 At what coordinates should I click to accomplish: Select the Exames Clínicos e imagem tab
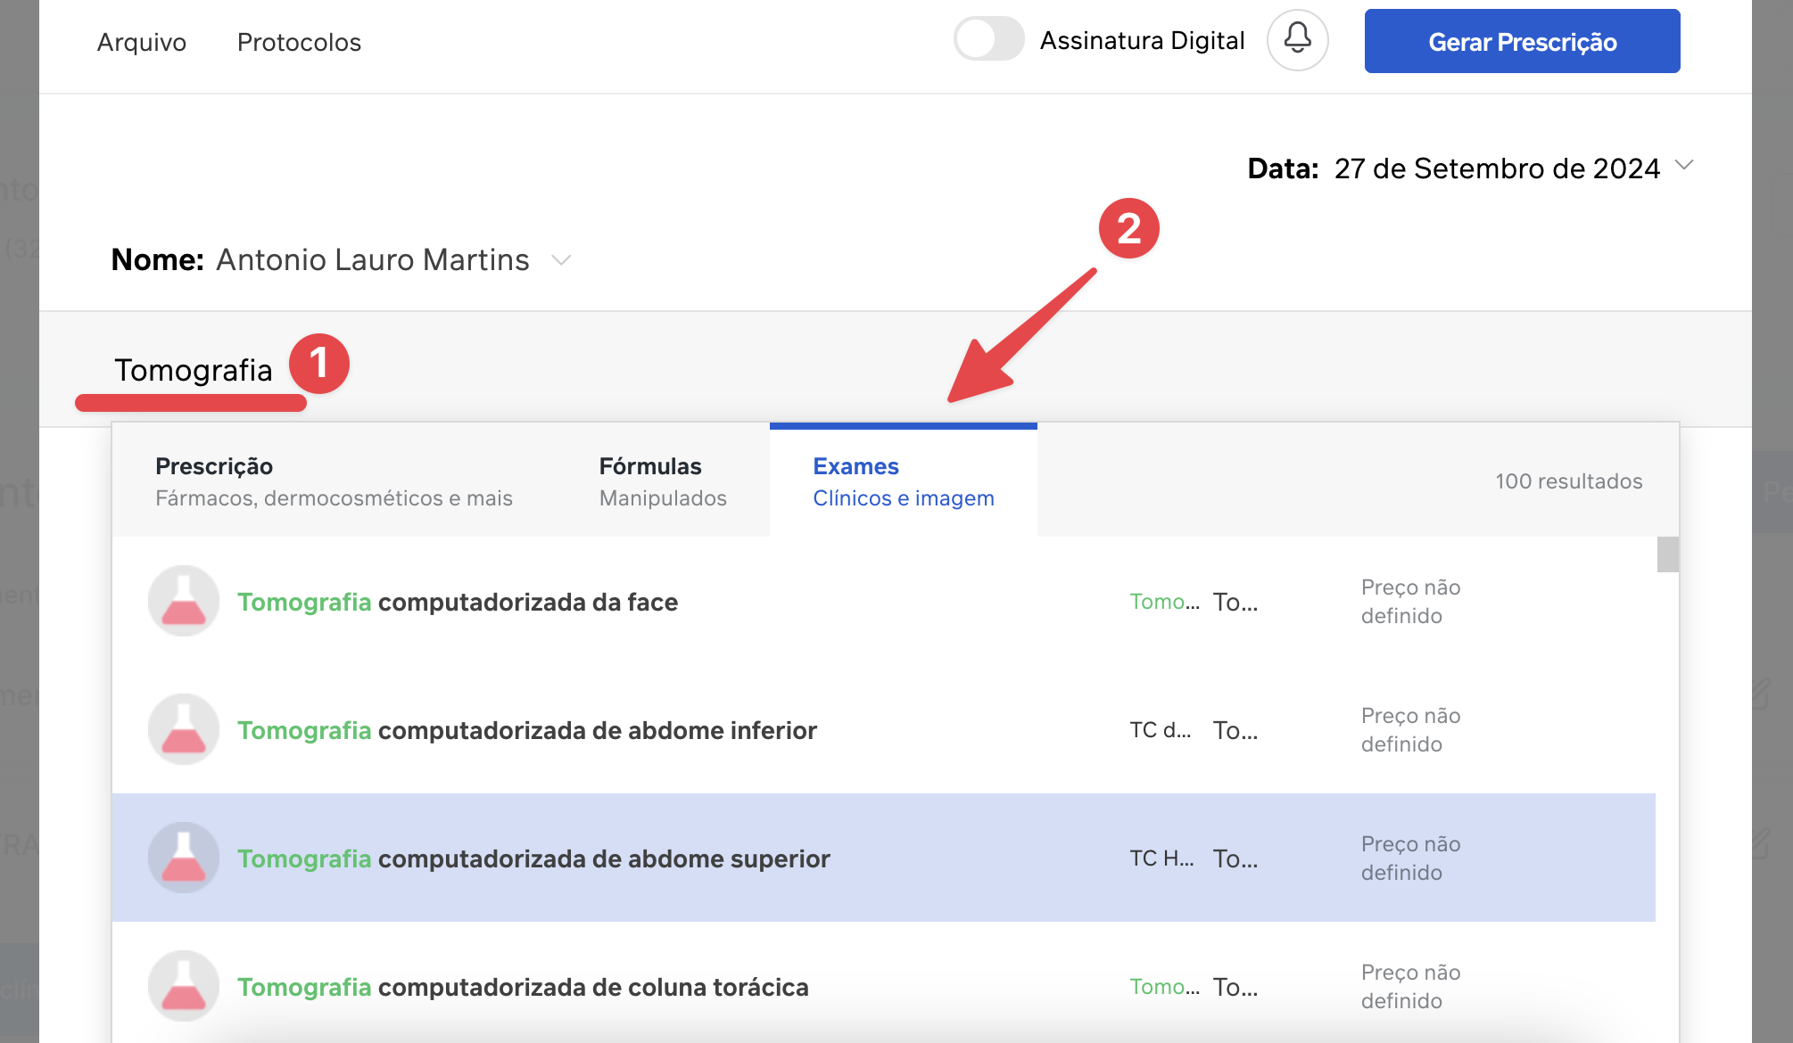[903, 481]
